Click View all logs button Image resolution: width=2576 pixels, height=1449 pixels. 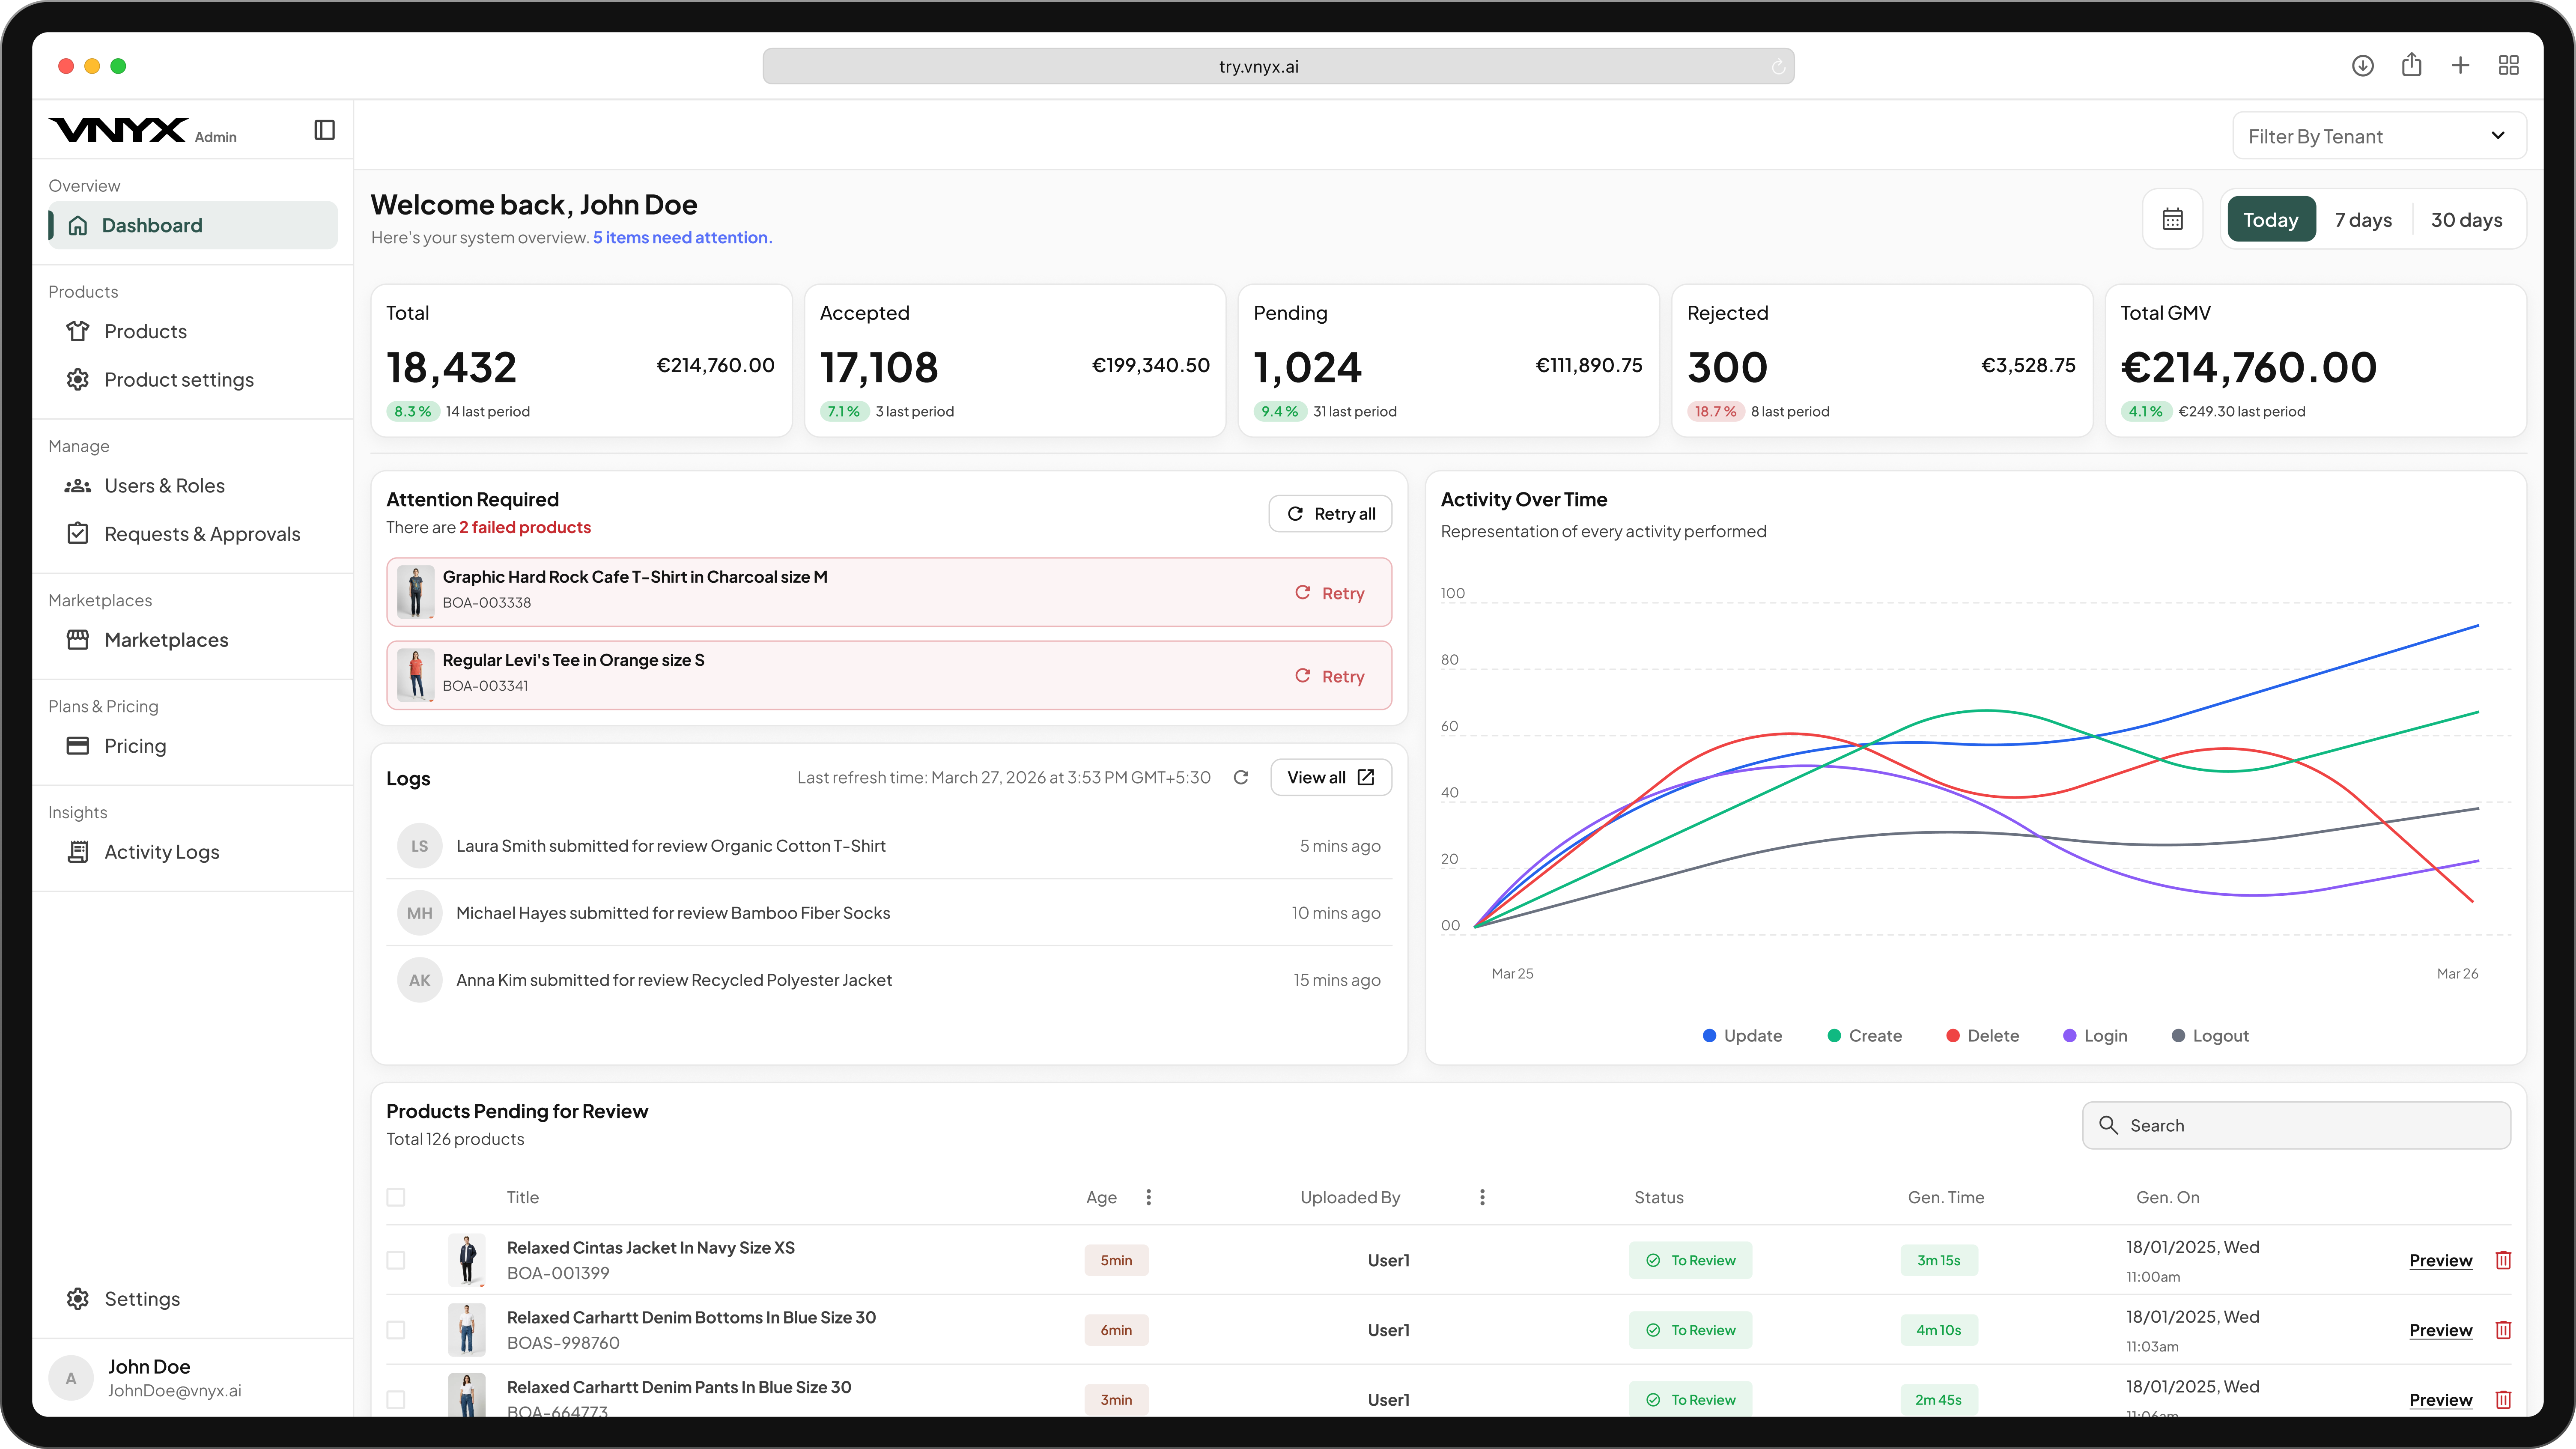(x=1330, y=777)
